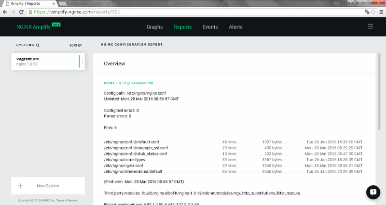Open the Terms of Service link

67,201
